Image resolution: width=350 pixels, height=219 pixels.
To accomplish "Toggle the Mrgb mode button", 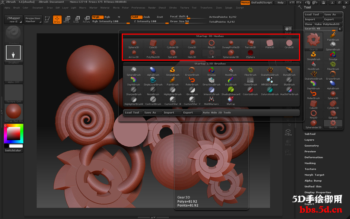I will 98,17.
